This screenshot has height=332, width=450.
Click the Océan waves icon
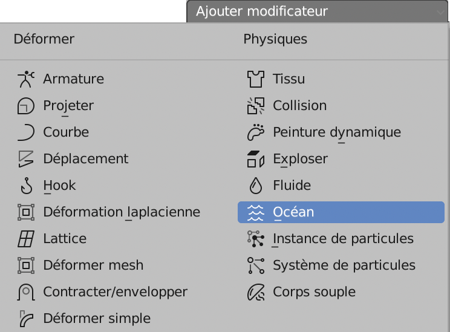[x=256, y=212]
